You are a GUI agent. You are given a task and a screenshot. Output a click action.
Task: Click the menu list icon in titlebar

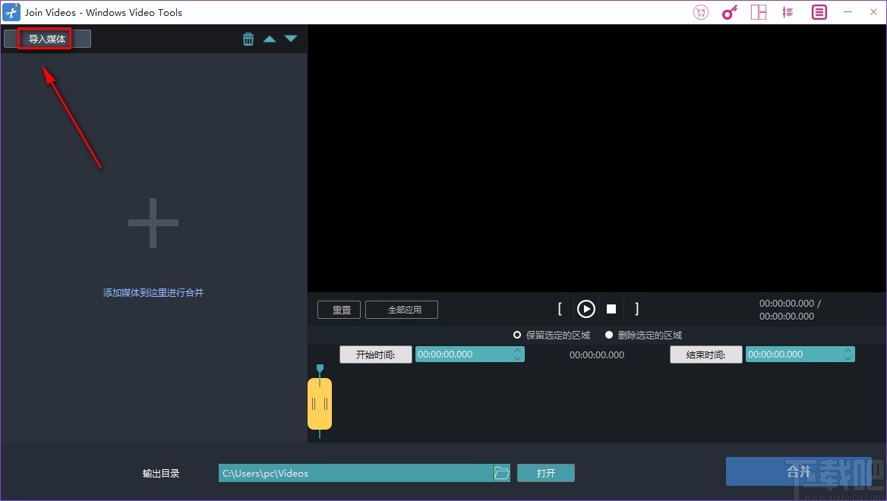coord(817,11)
